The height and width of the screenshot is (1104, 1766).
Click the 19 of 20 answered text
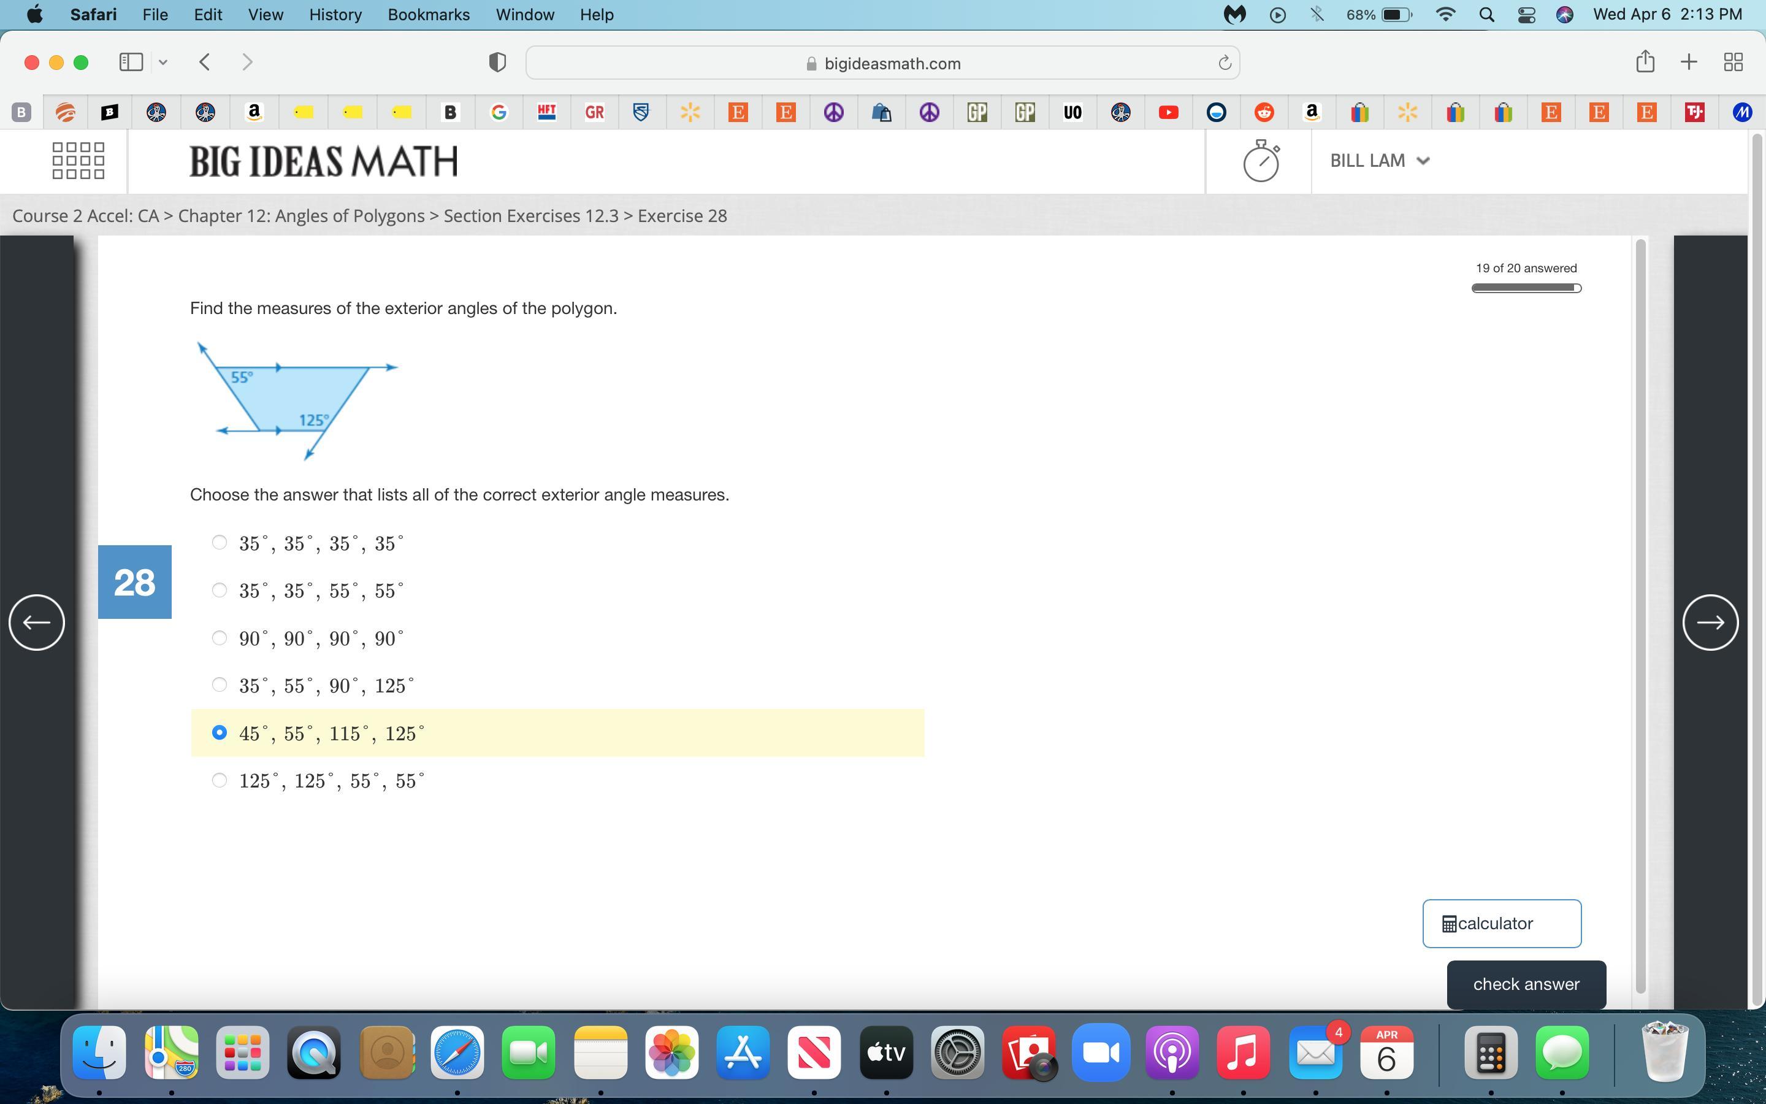(x=1526, y=269)
